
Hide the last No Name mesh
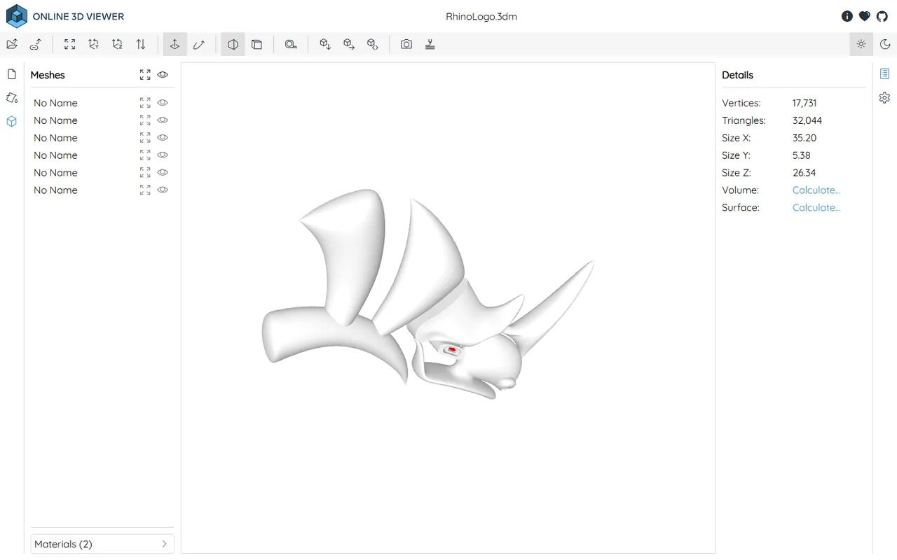click(x=163, y=190)
